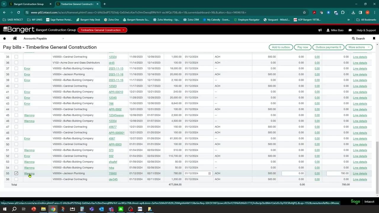
Task: Click the bookmark icon beside Search
Action: pyautogui.click(x=374, y=38)
